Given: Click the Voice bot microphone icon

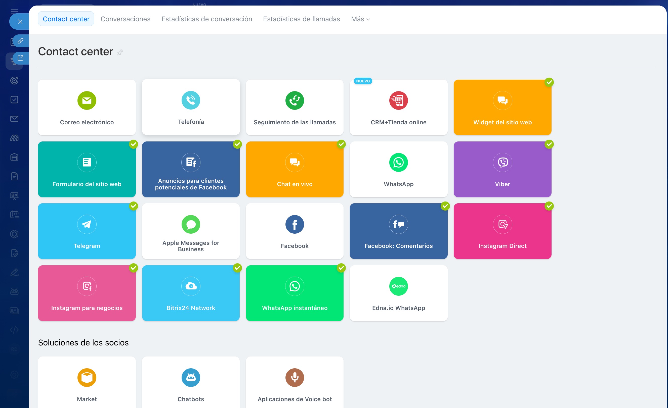Looking at the screenshot, I should [295, 377].
